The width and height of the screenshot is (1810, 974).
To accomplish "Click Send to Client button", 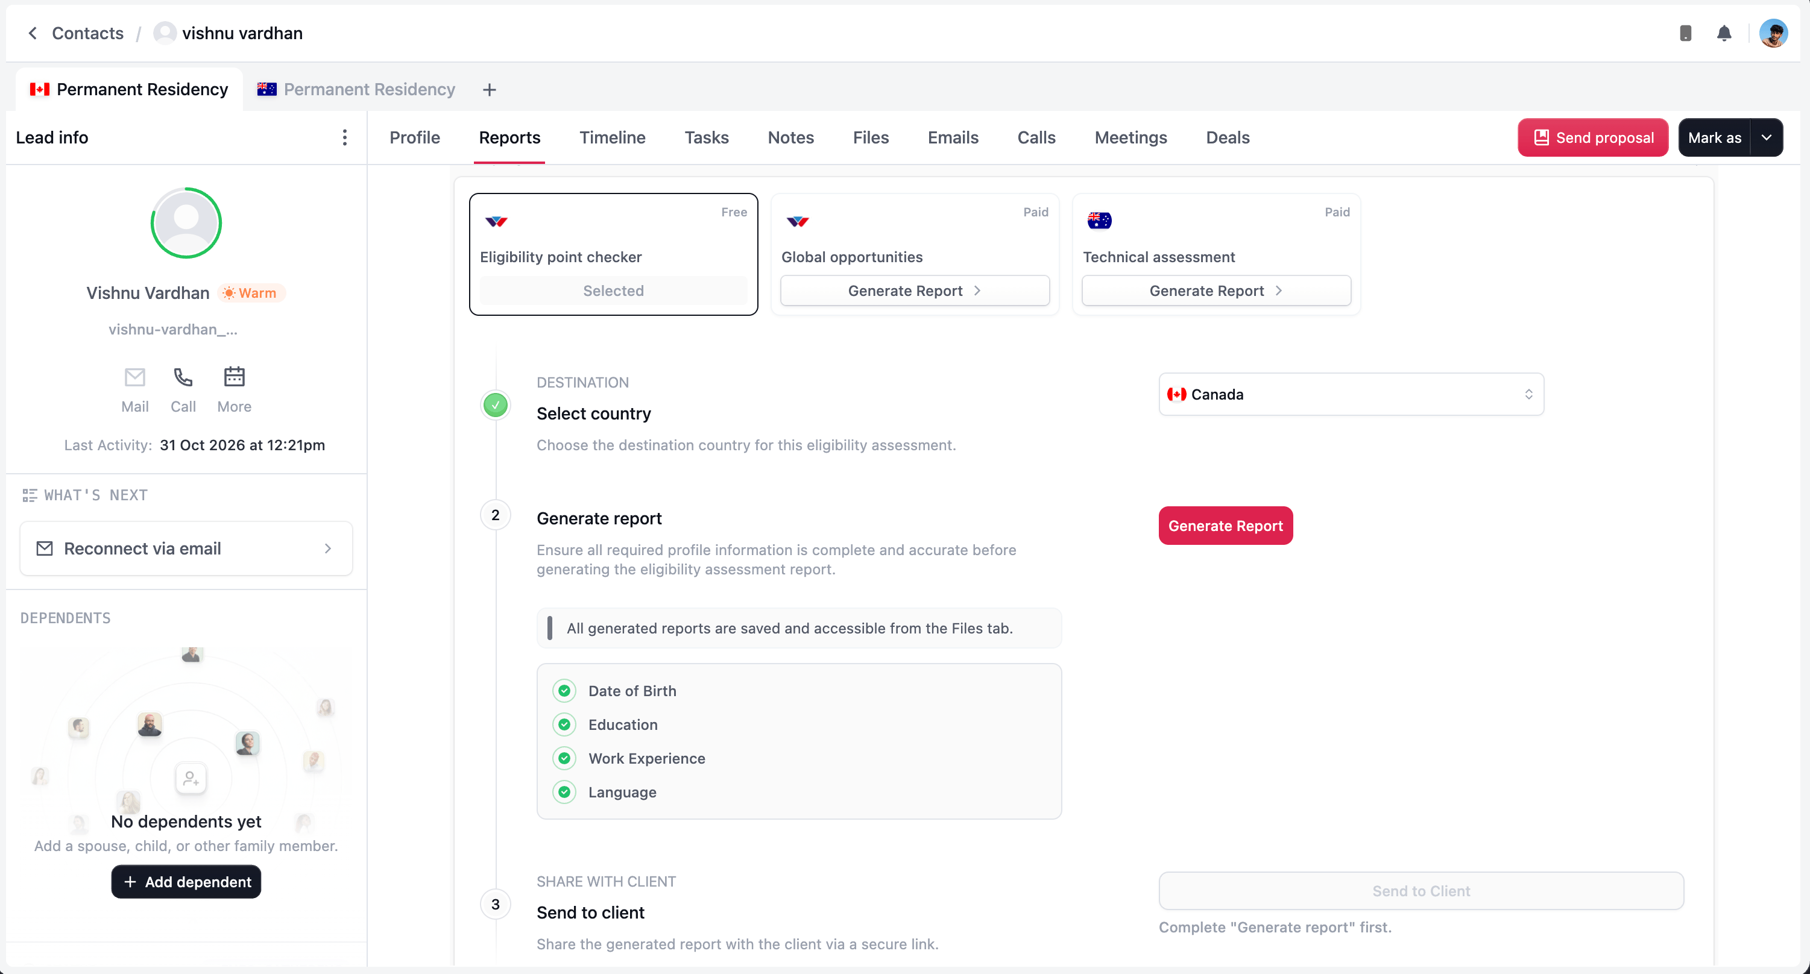I will click(1421, 891).
